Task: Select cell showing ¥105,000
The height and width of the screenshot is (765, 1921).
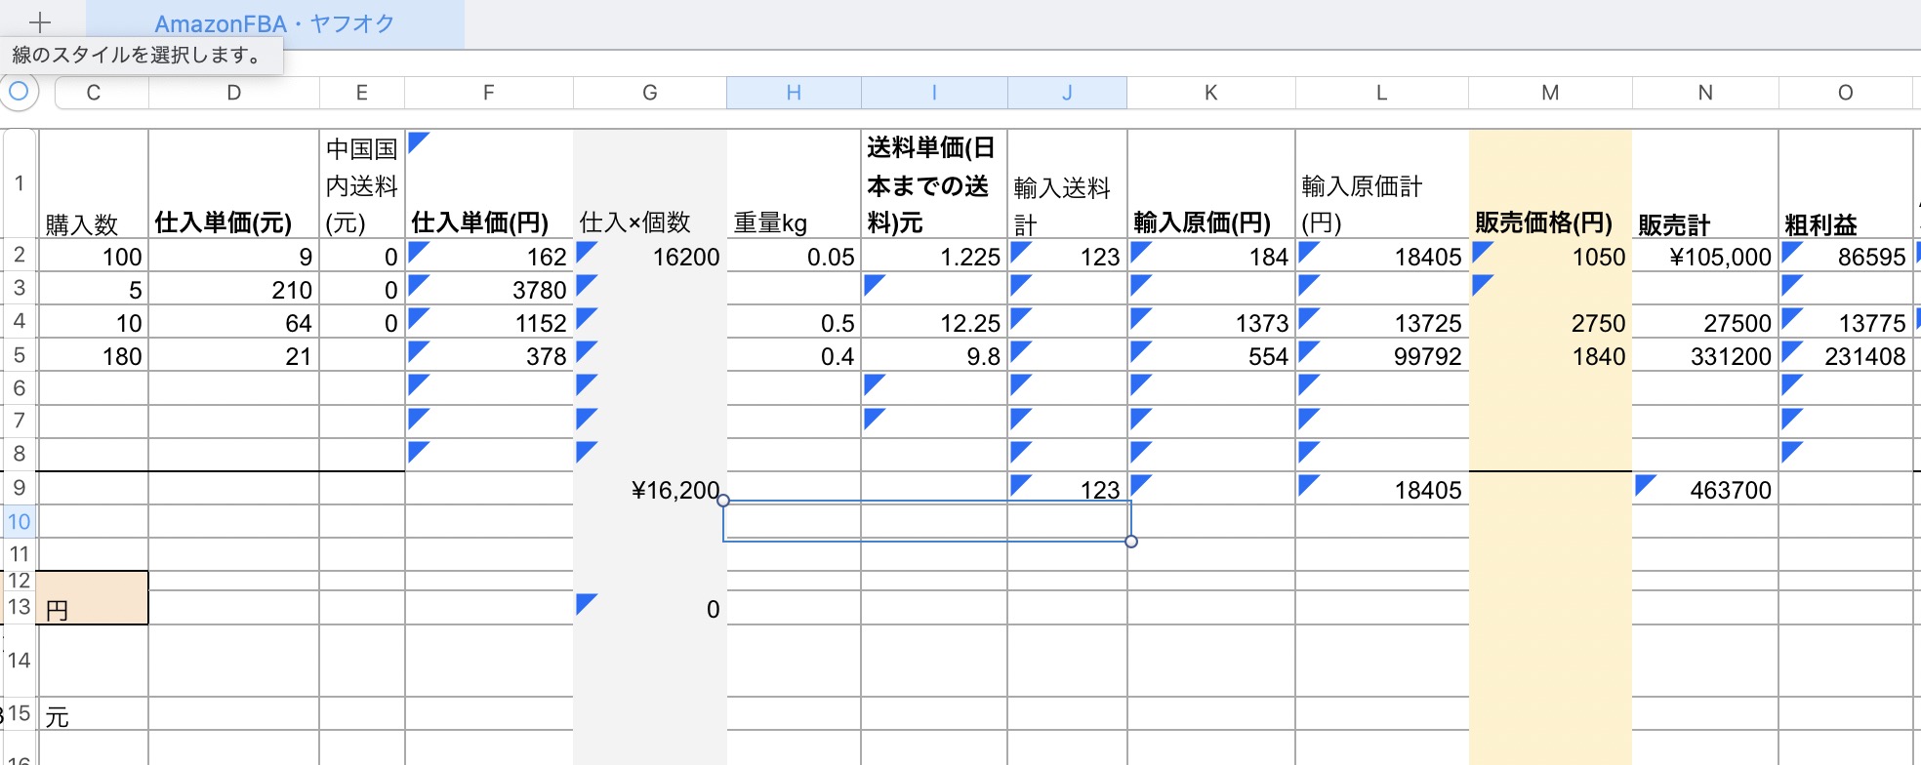Action: 1705,256
